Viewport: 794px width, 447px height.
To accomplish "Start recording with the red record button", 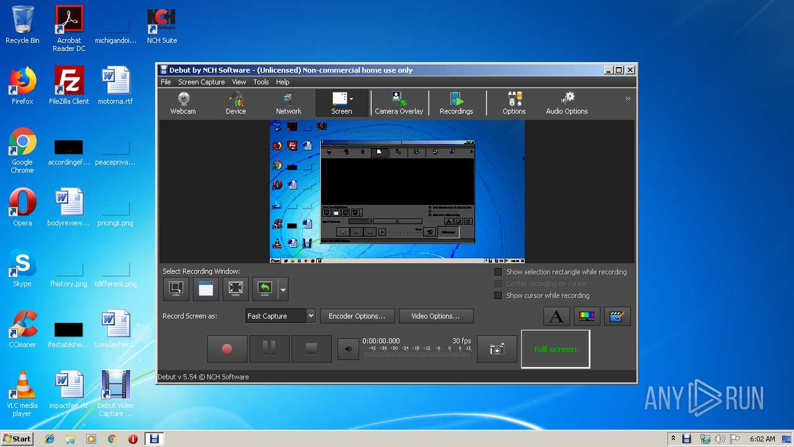I will click(227, 349).
